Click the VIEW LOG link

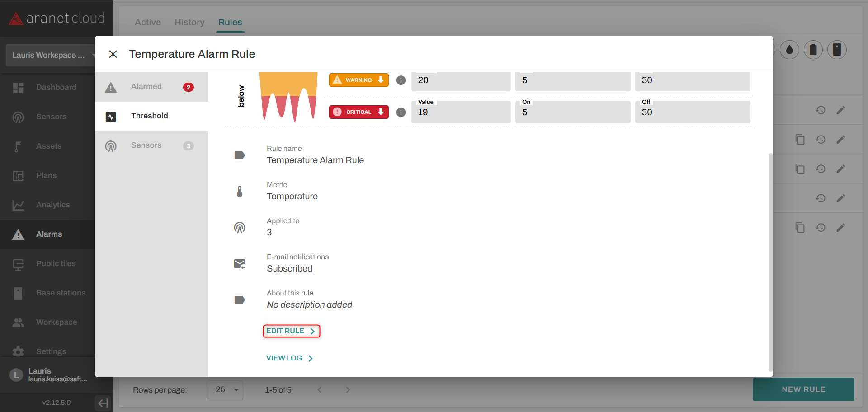(289, 358)
